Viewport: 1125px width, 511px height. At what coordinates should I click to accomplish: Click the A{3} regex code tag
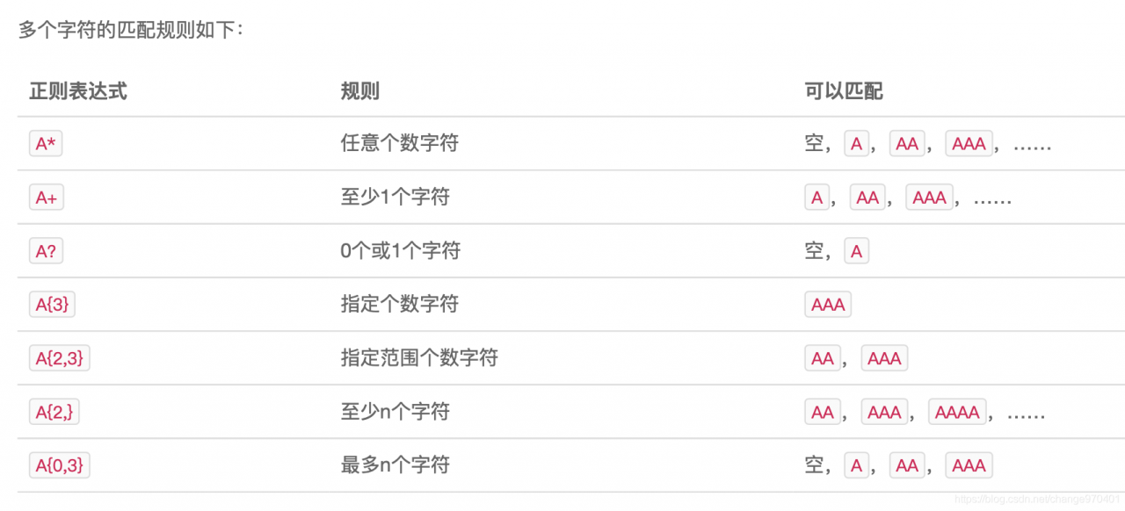click(x=53, y=305)
